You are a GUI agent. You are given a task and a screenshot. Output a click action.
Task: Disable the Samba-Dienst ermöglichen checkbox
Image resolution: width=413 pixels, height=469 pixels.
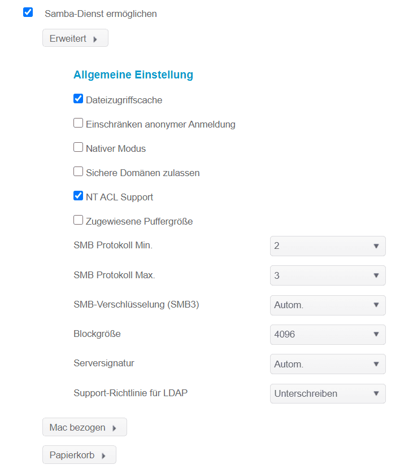(x=28, y=12)
